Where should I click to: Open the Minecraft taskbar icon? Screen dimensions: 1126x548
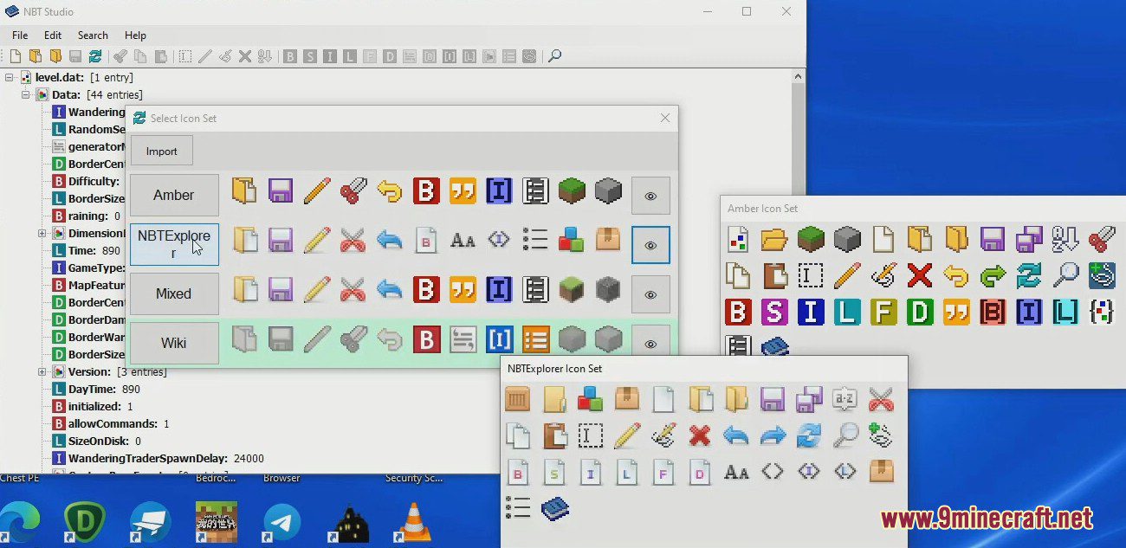point(217,523)
